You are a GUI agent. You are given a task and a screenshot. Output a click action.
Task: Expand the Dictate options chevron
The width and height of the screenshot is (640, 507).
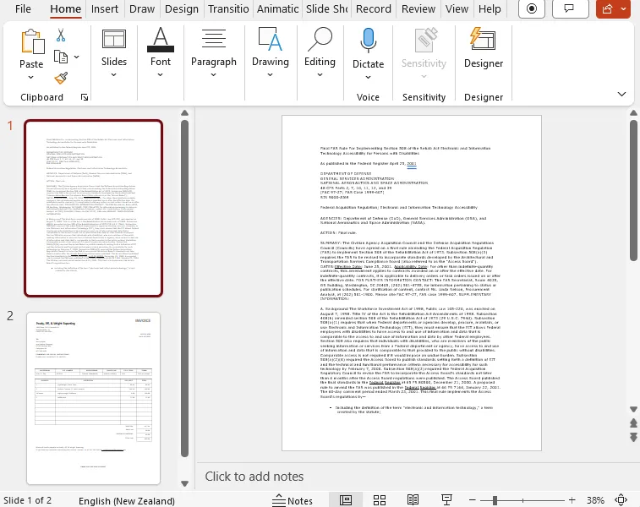tap(368, 77)
